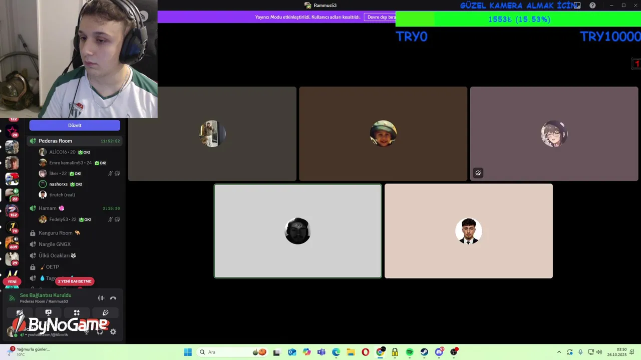The image size is (641, 360).
Task: Open the inbox icon in title bar
Action: click(x=577, y=5)
